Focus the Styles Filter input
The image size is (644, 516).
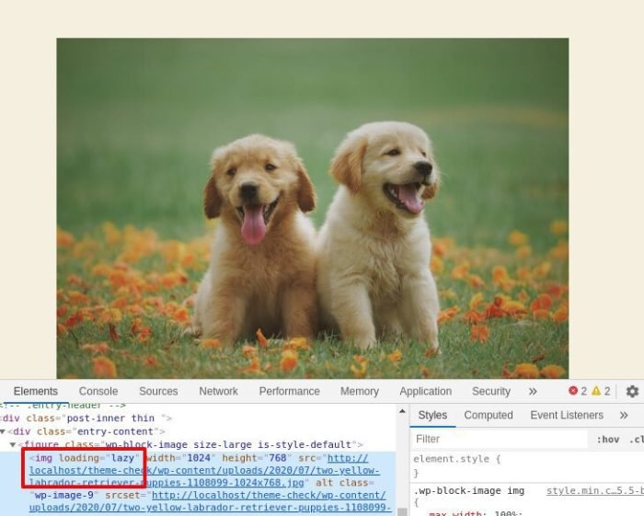click(x=499, y=440)
